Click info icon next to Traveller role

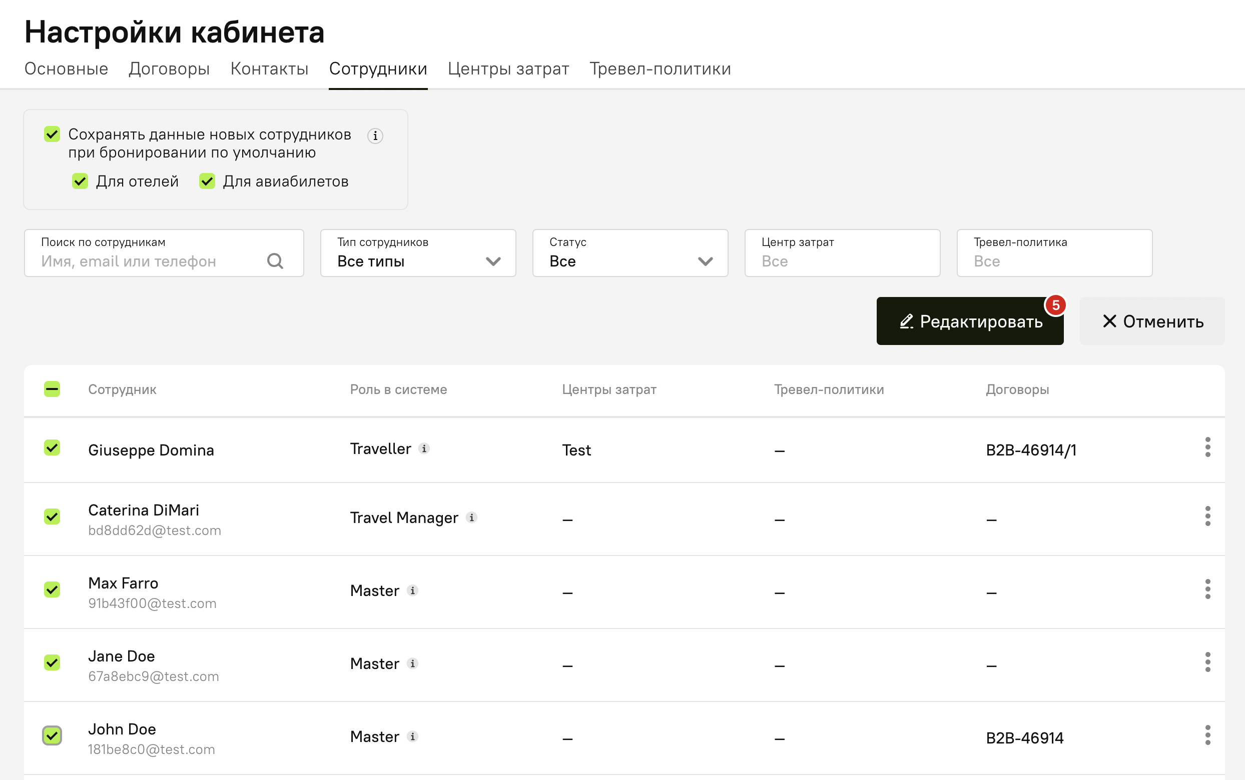pyautogui.click(x=424, y=448)
